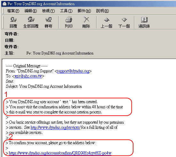Viewport: 176px width, 157px height.
Task: Open the dyndns.org/services link
Action: pos(56,128)
